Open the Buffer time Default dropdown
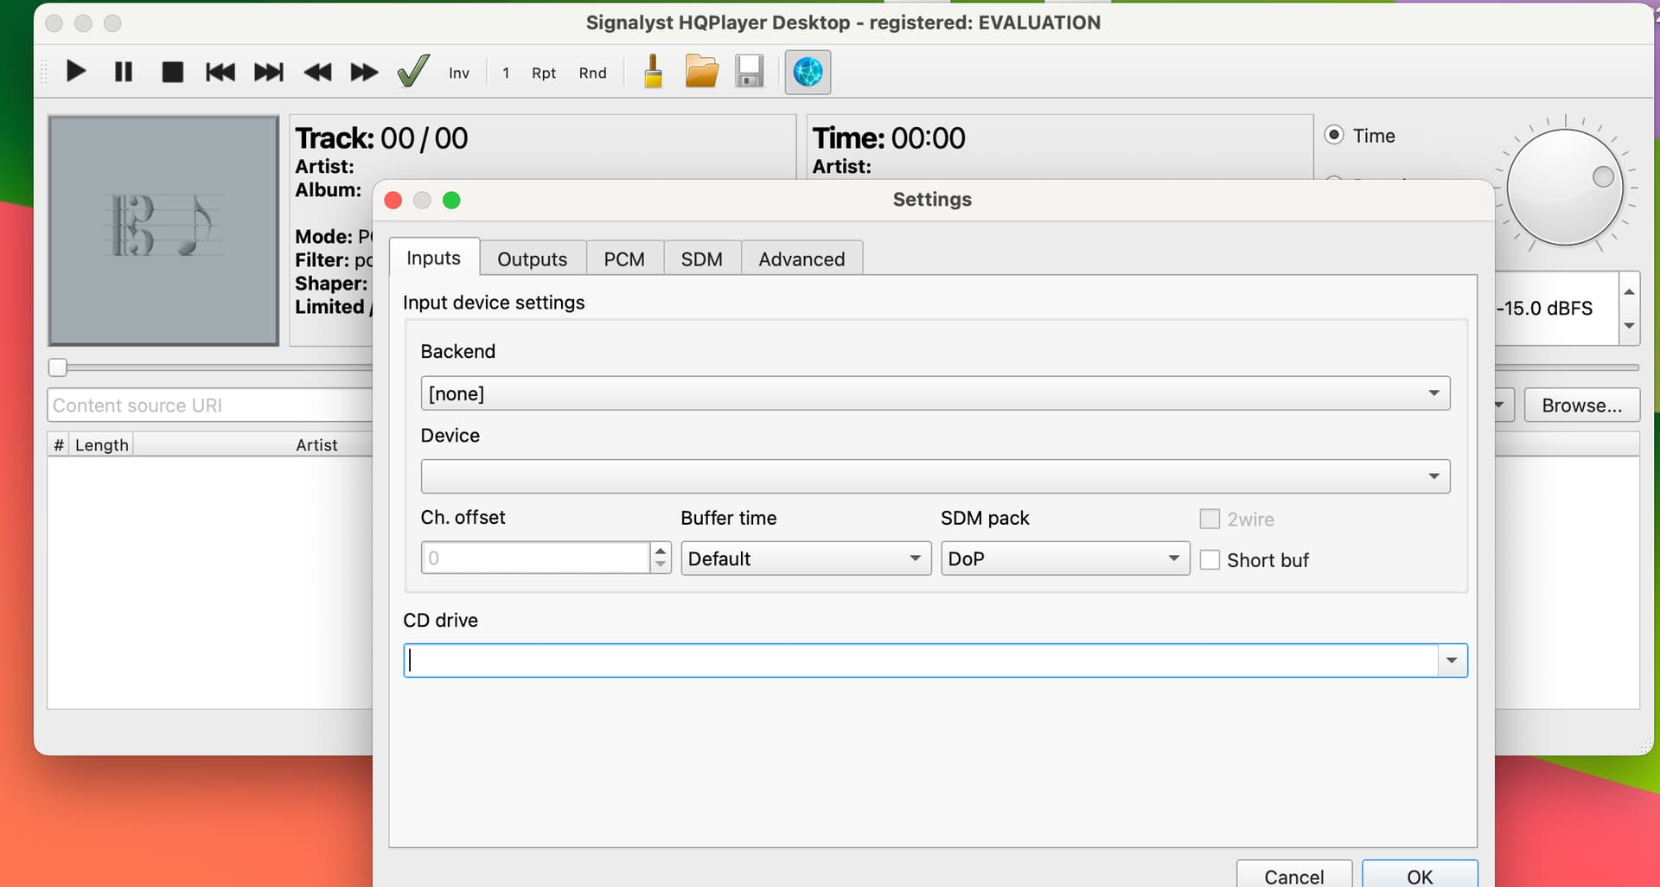1660x887 pixels. tap(806, 558)
